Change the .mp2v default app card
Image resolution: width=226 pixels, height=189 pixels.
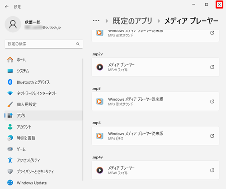coord(155,67)
